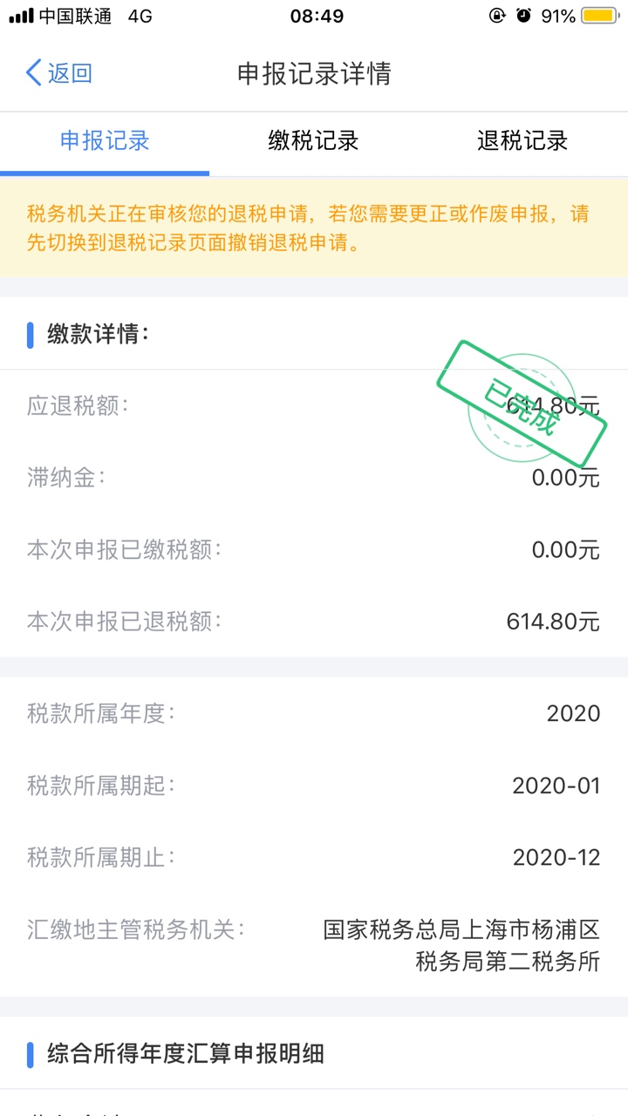Viewport: 628px width, 1116px height.
Task: Tap the blue marker beside 综合所得年度汇算申报明细
Action: click(31, 1054)
